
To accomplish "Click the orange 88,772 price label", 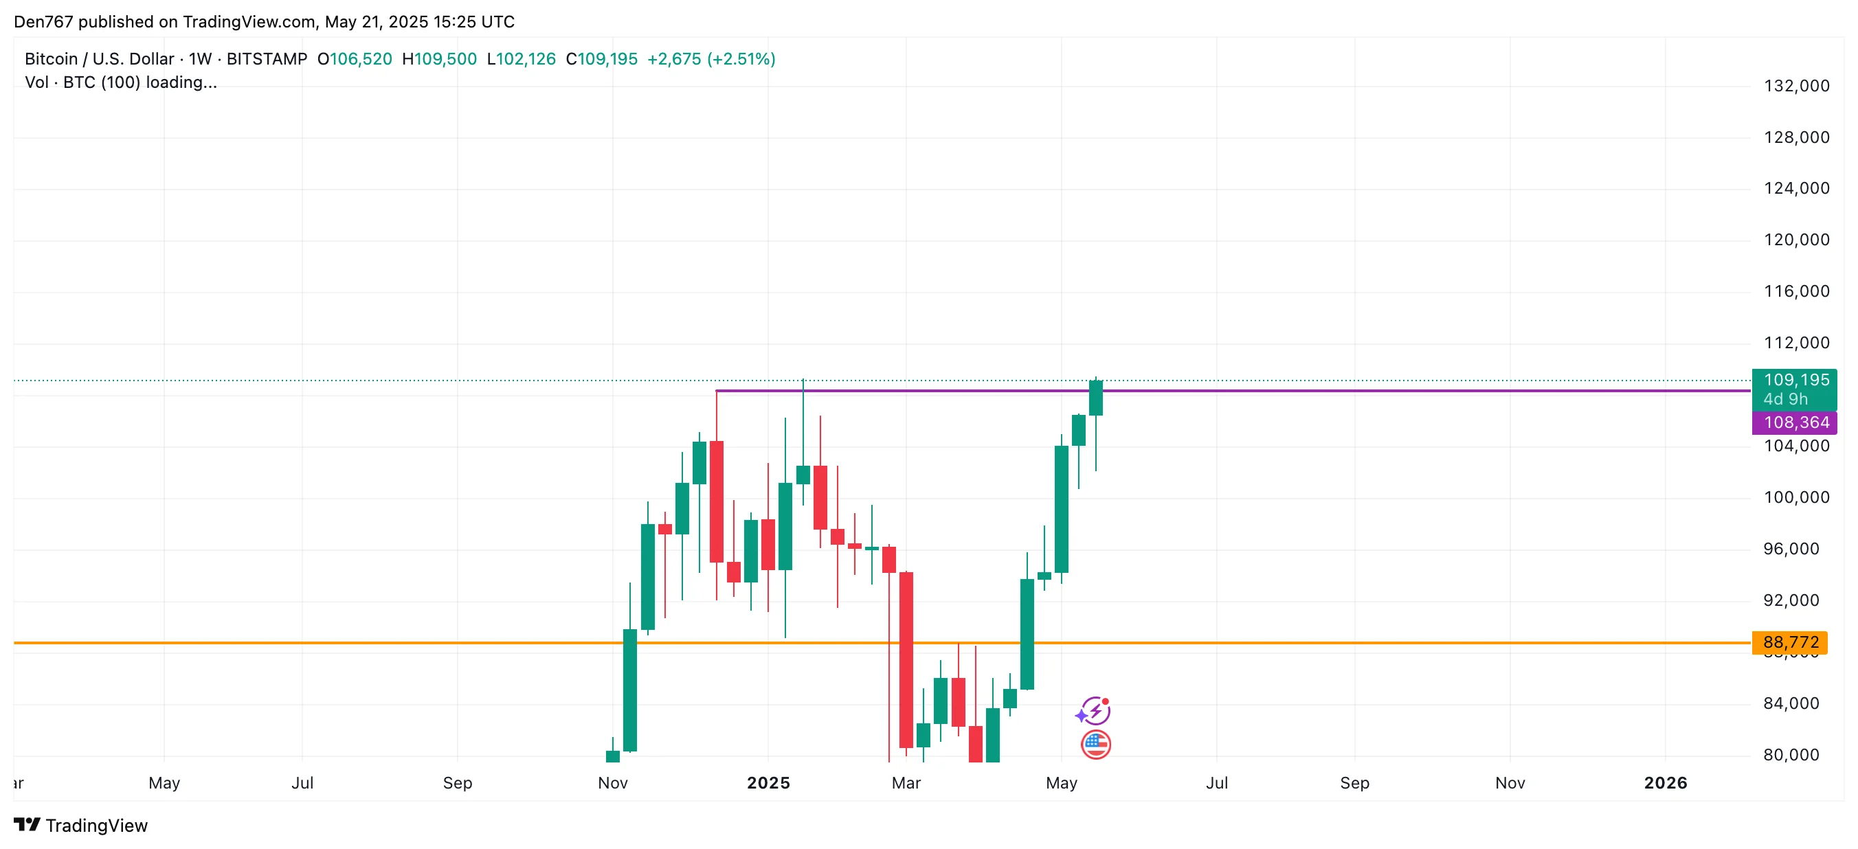I will click(x=1789, y=642).
